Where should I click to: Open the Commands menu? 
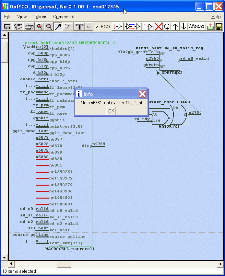click(x=64, y=17)
